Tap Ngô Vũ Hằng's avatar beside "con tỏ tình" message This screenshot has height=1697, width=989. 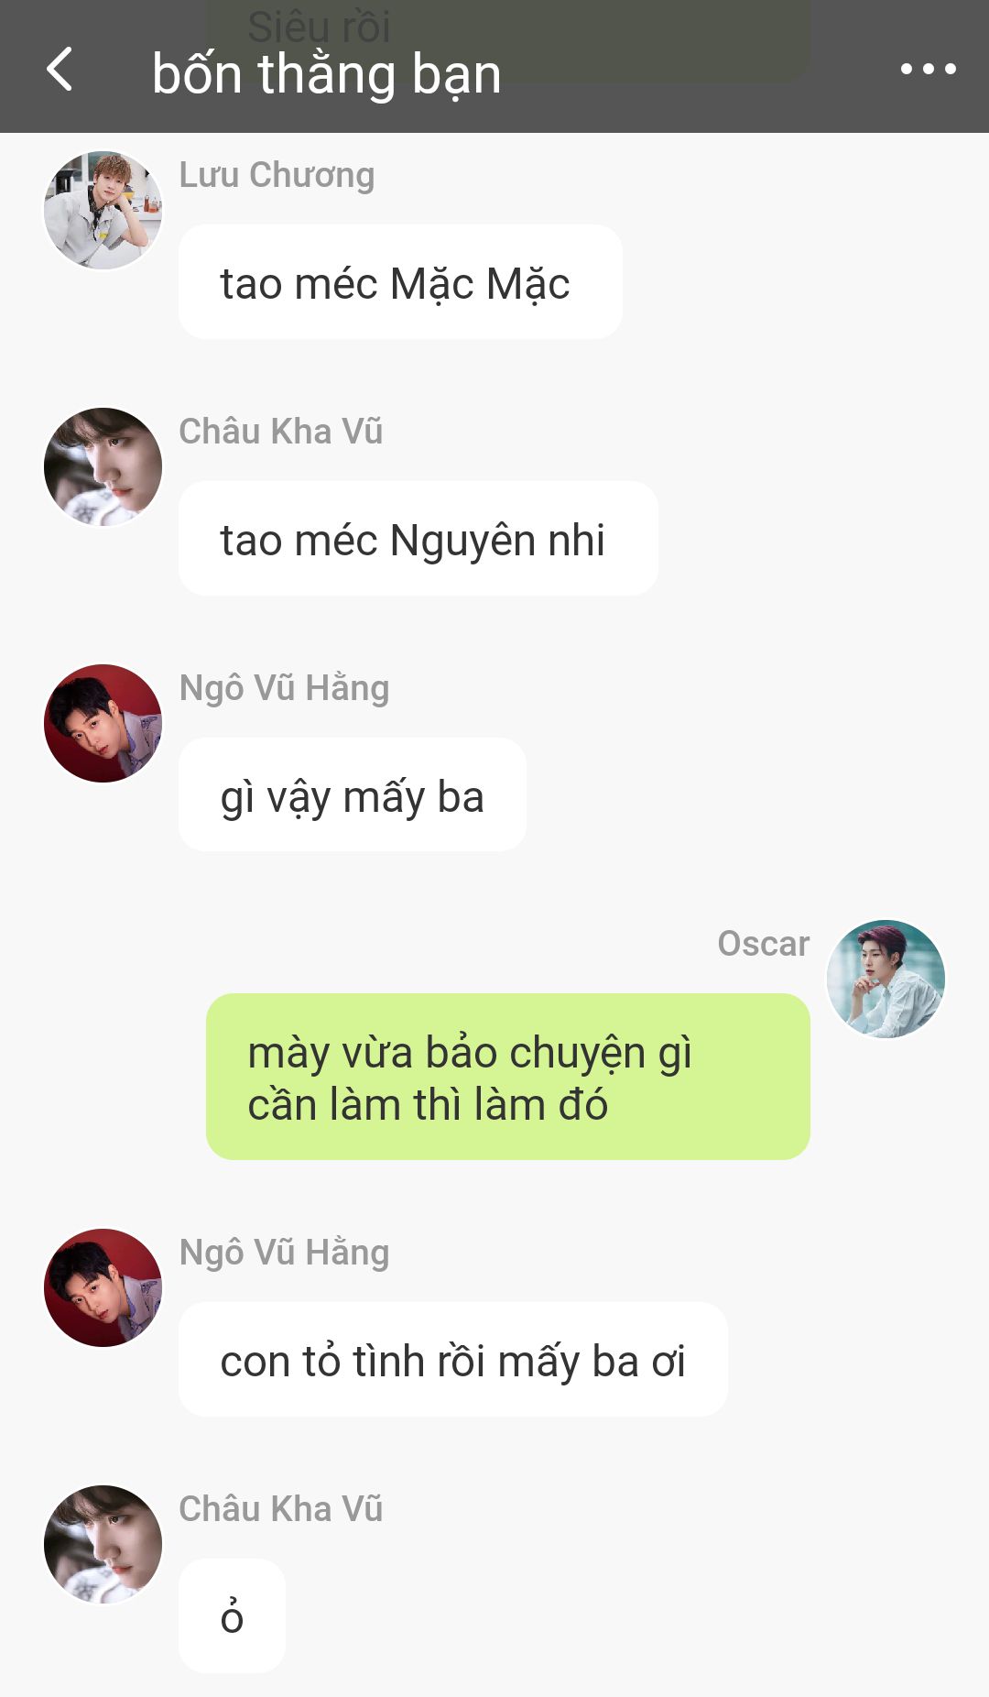[x=103, y=1288]
